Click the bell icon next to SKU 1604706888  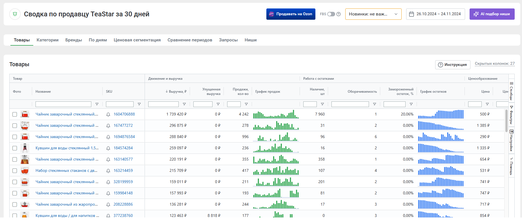108,114
